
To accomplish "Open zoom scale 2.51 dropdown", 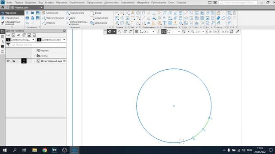I will 203,32.
